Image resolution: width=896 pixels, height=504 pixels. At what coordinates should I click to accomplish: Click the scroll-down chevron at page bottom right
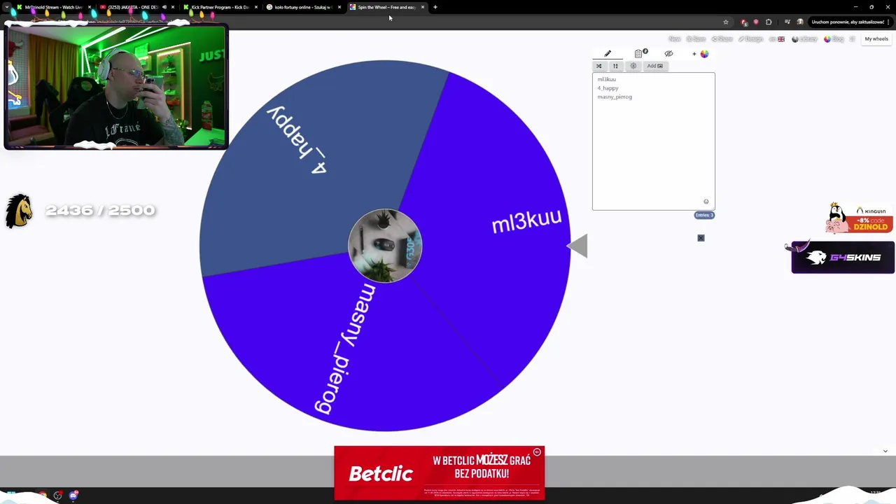tap(885, 451)
